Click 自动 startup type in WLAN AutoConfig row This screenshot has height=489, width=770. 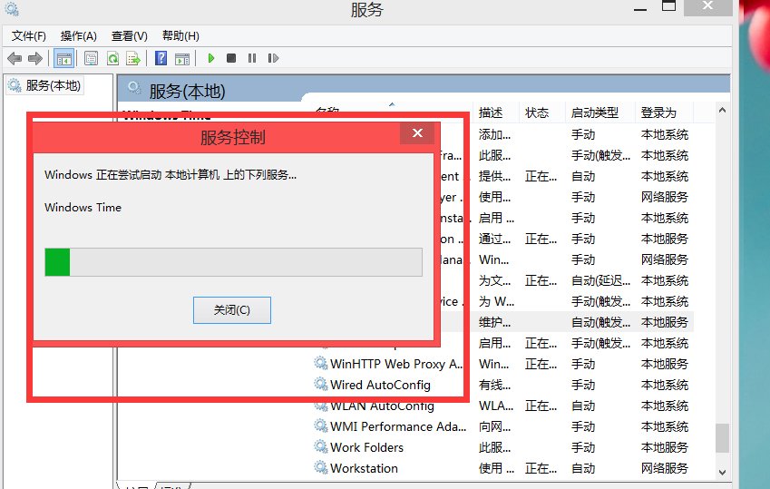pos(583,406)
